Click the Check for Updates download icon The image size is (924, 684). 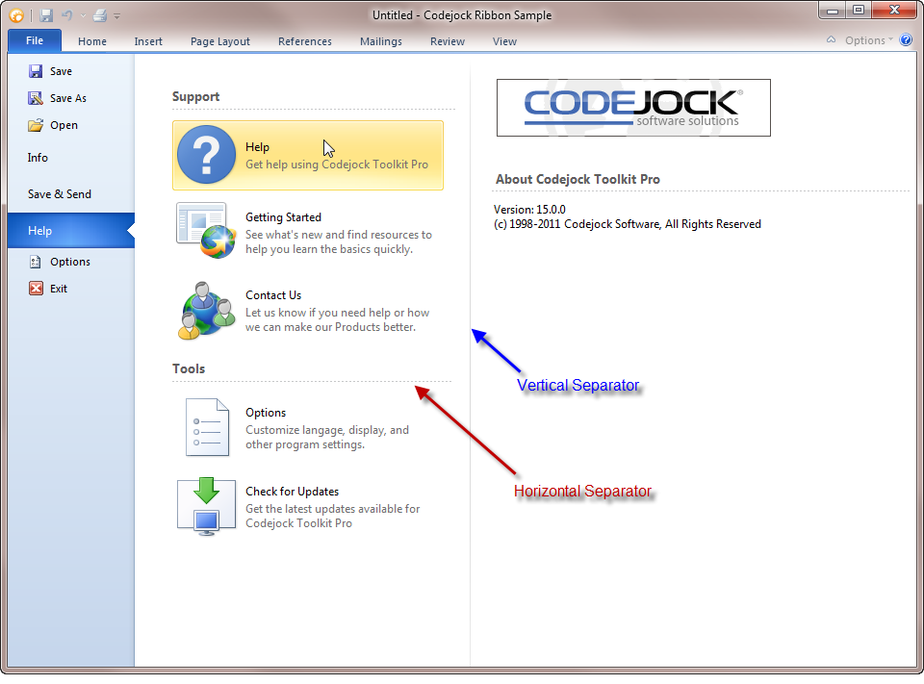(x=206, y=507)
